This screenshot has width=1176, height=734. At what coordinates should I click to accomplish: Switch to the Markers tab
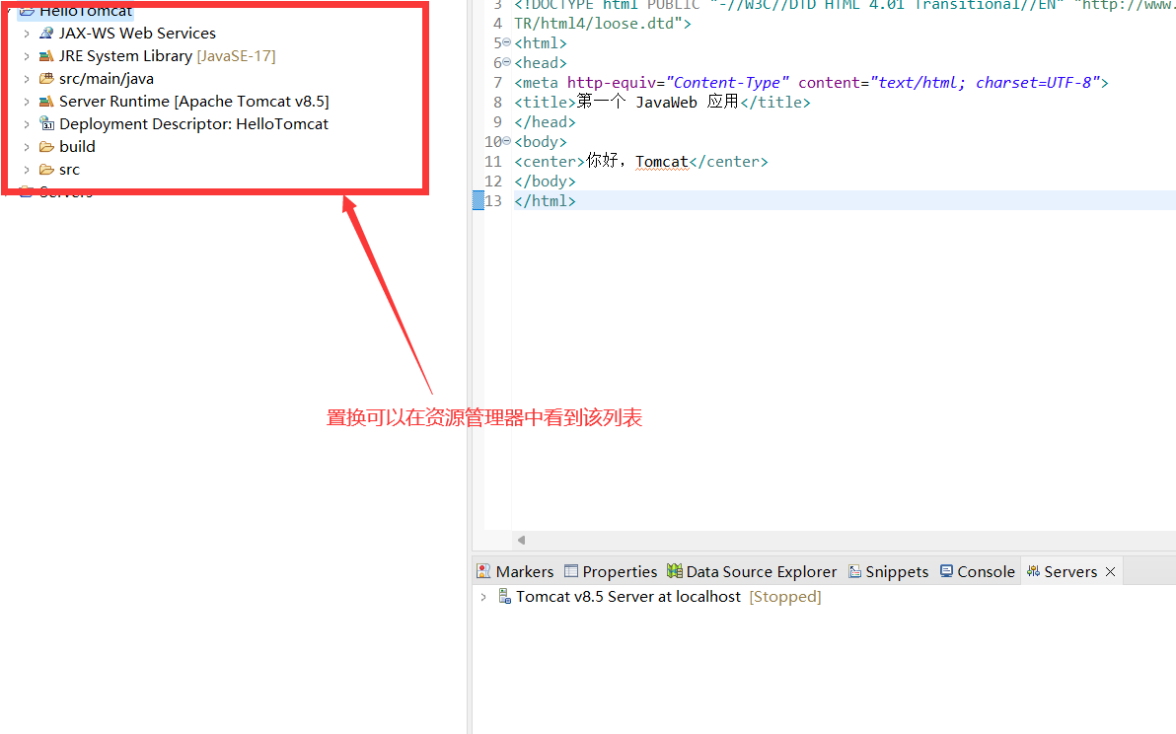coord(515,571)
